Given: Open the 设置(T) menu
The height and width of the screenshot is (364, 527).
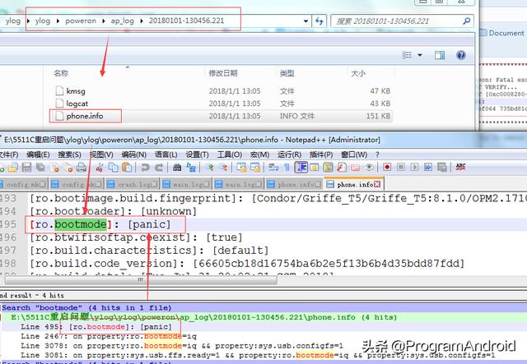Looking at the screenshot, I should [x=198, y=154].
